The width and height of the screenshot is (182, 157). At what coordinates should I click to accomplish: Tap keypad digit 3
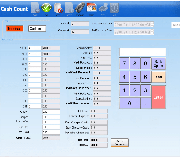pyautogui.click(x=145, y=90)
